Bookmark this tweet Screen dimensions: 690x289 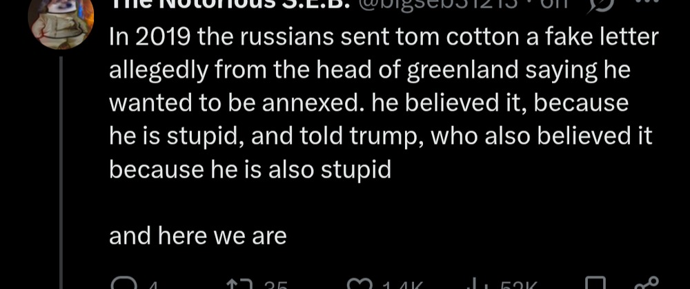tap(595, 284)
